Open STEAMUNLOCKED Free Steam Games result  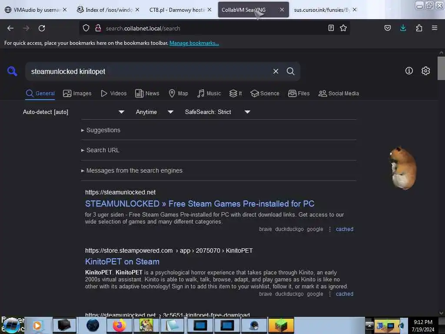point(199,204)
